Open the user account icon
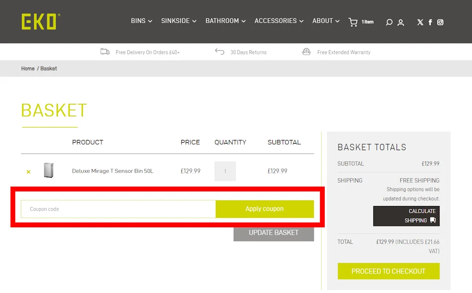Image resolution: width=472 pixels, height=293 pixels. point(401,23)
